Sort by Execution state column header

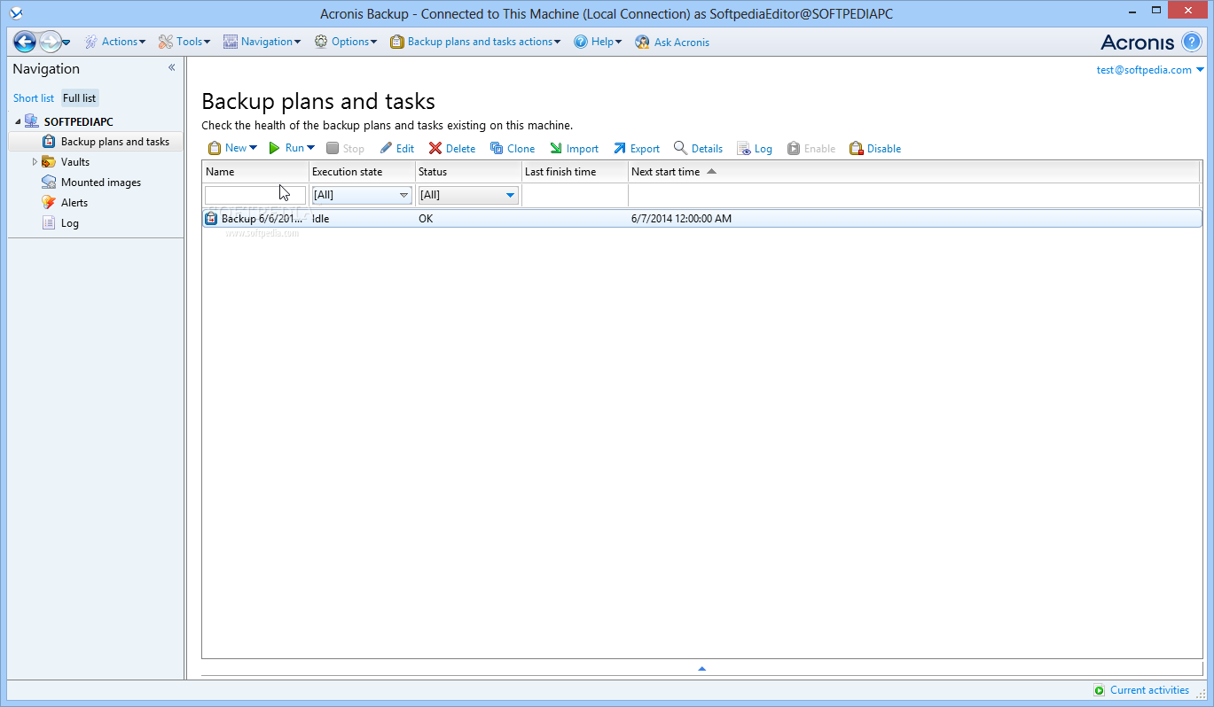[362, 172]
